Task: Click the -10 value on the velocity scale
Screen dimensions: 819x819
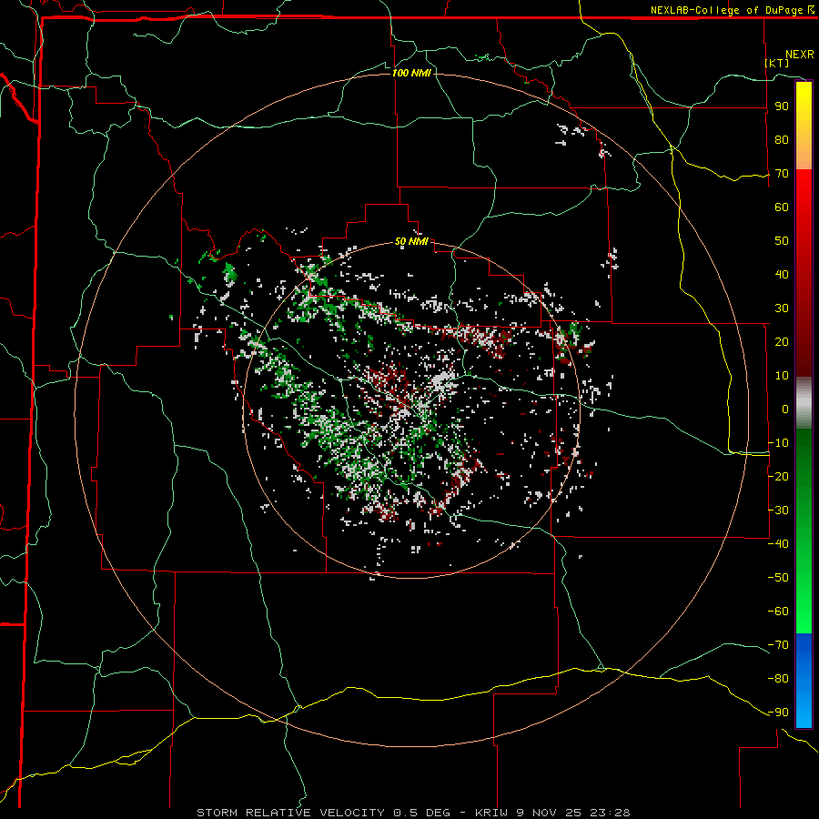Action: pos(778,443)
